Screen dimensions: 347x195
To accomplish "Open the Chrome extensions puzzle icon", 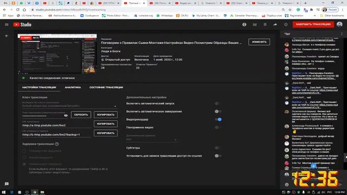I will point(312,10).
